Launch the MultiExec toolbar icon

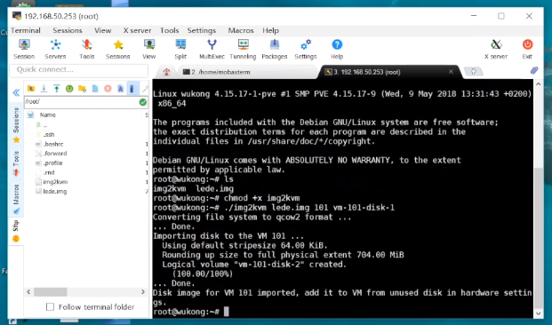[x=212, y=49]
